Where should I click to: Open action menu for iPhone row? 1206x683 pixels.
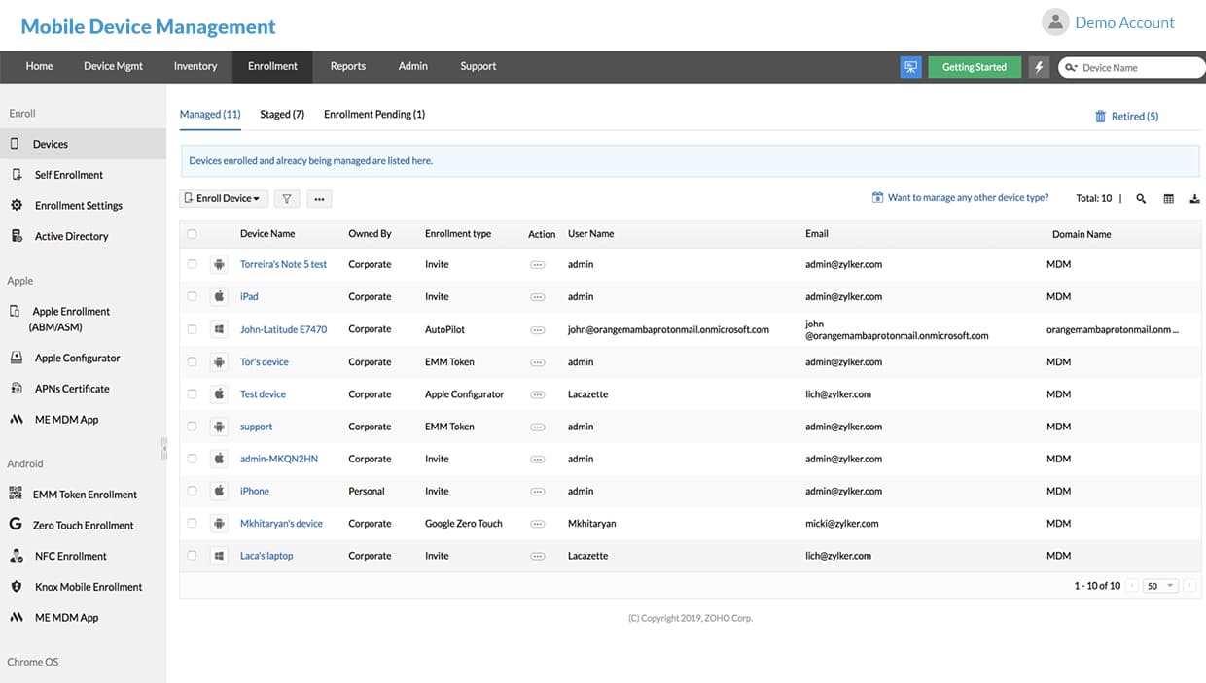[537, 491]
